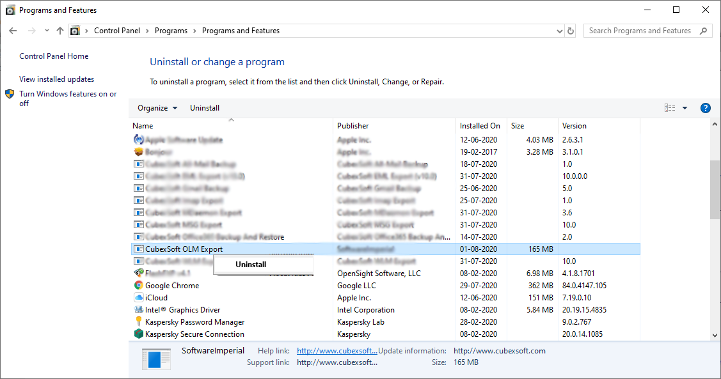Click the Google Chrome icon in list
The width and height of the screenshot is (721, 379).
click(x=138, y=286)
